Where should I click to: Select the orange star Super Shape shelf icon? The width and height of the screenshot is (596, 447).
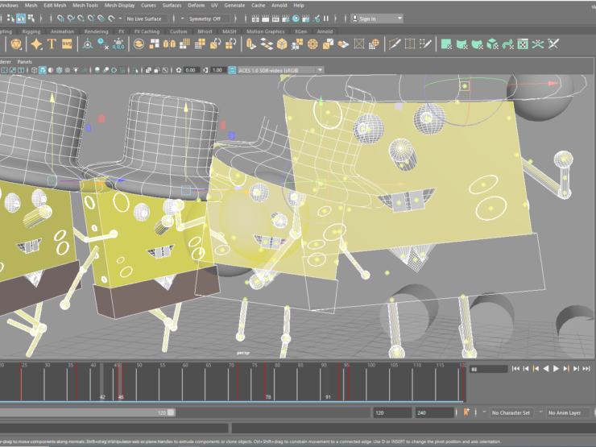36,44
